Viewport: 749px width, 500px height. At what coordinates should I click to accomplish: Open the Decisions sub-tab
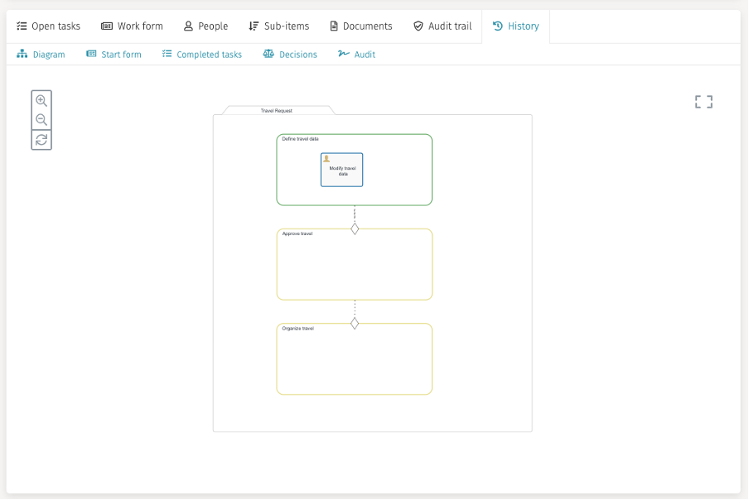[290, 55]
